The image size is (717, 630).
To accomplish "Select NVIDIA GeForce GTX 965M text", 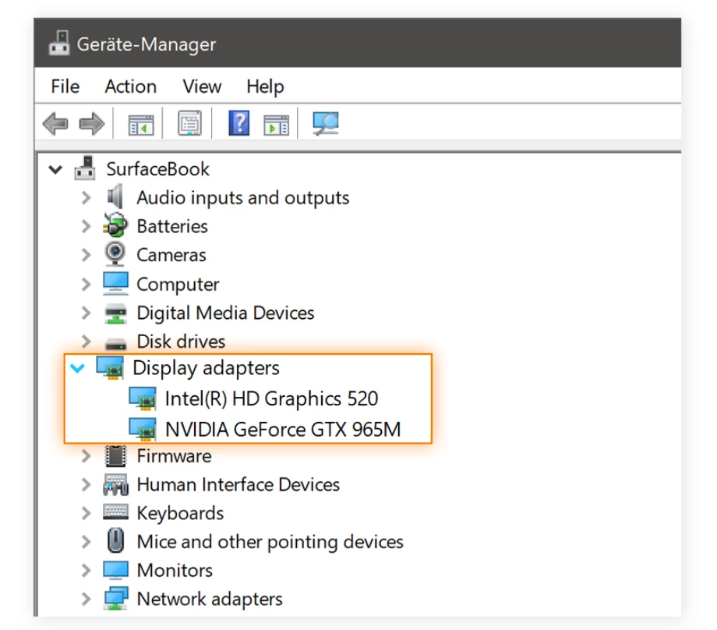I will [x=283, y=429].
